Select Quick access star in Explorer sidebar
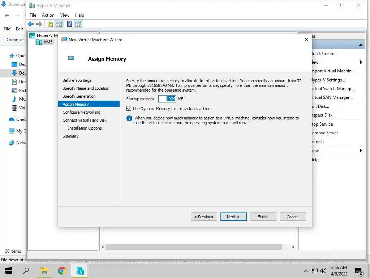 click(12, 56)
